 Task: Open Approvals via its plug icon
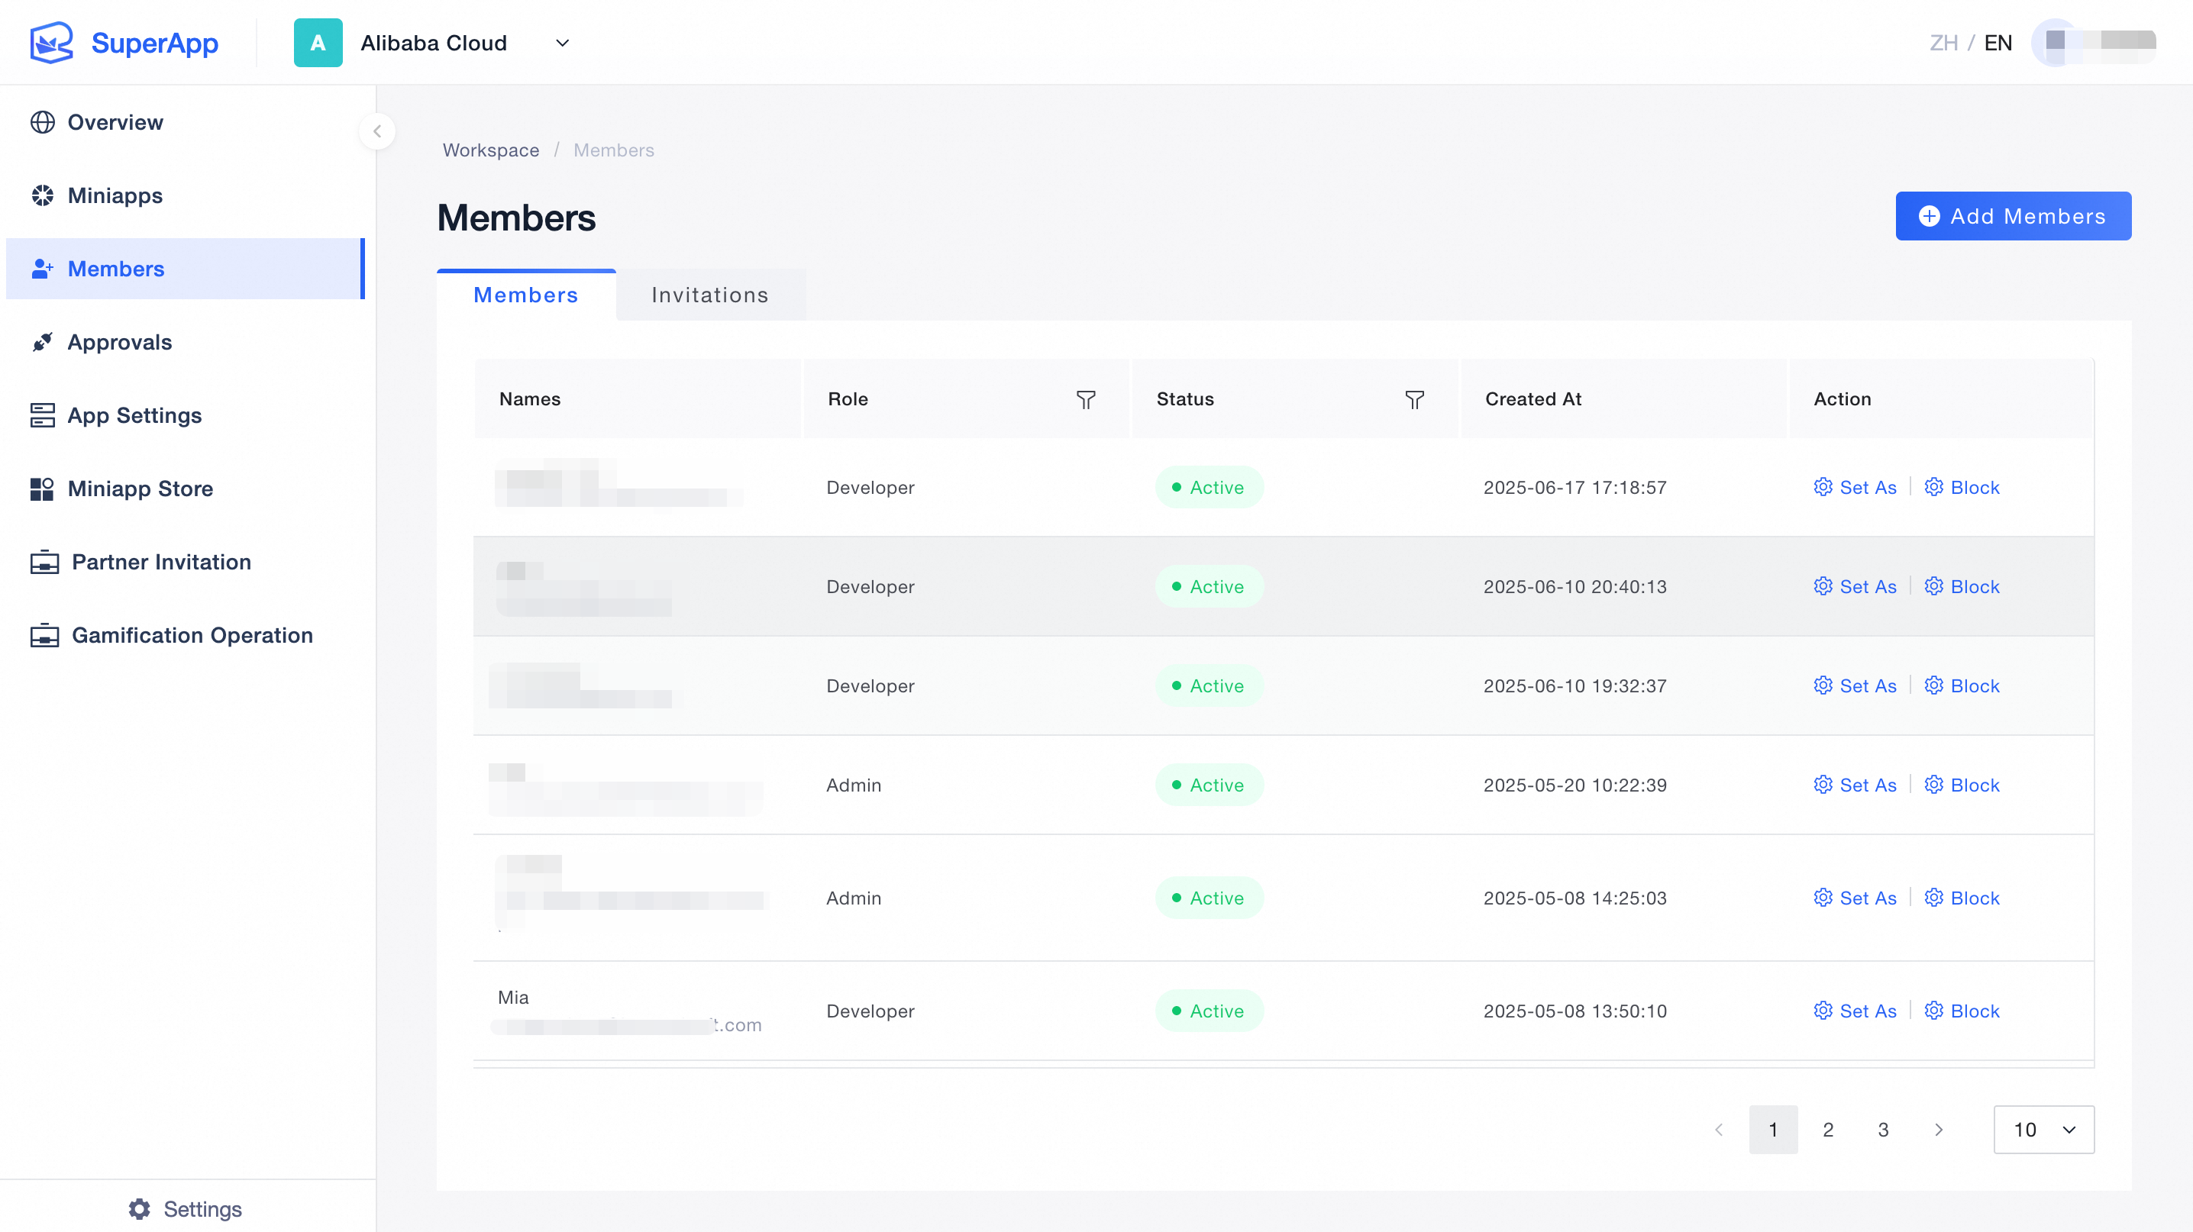click(43, 342)
